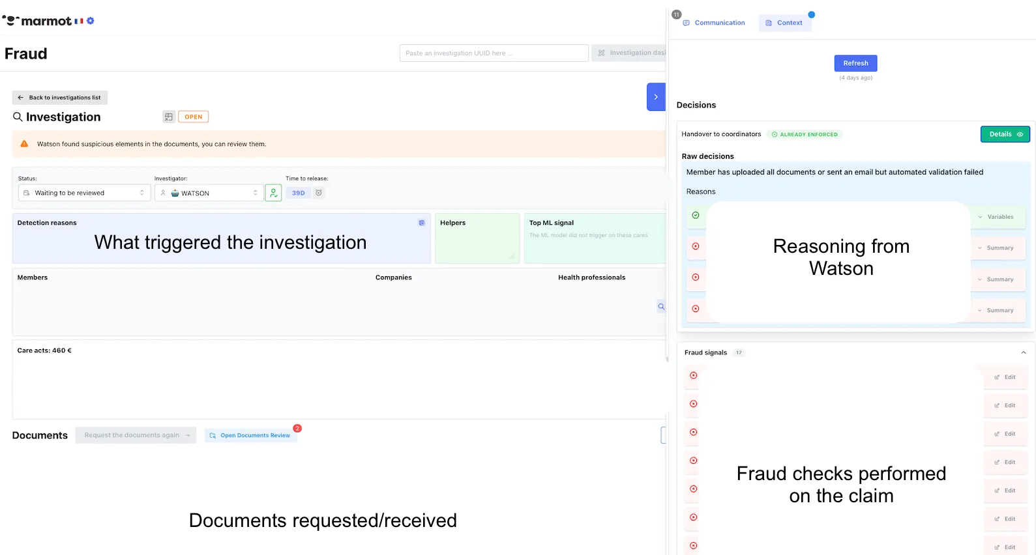Click Request the documents again
Screen dimensions: 1036x555
pyautogui.click(x=136, y=435)
